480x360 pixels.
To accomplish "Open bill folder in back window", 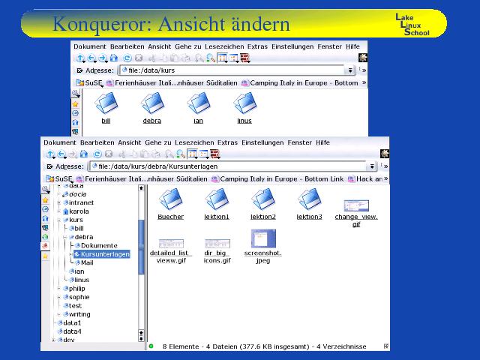I will [106, 108].
